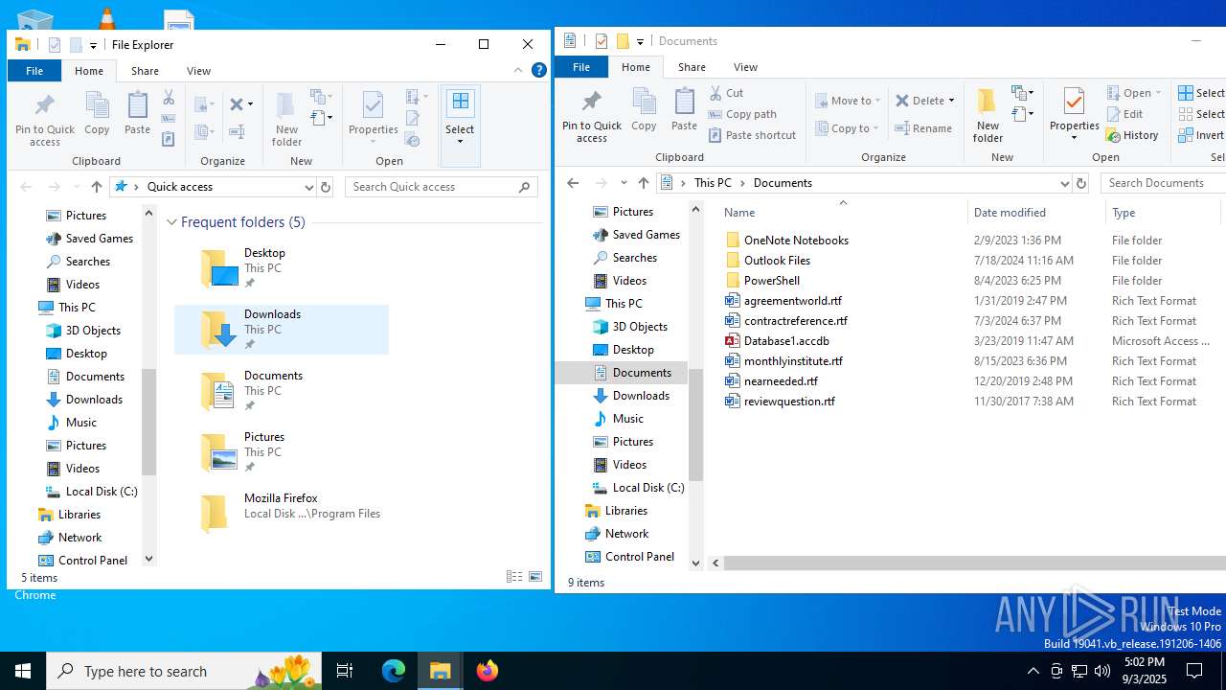
Task: Click Paste in File Explorer window ribbon
Action: click(137, 114)
